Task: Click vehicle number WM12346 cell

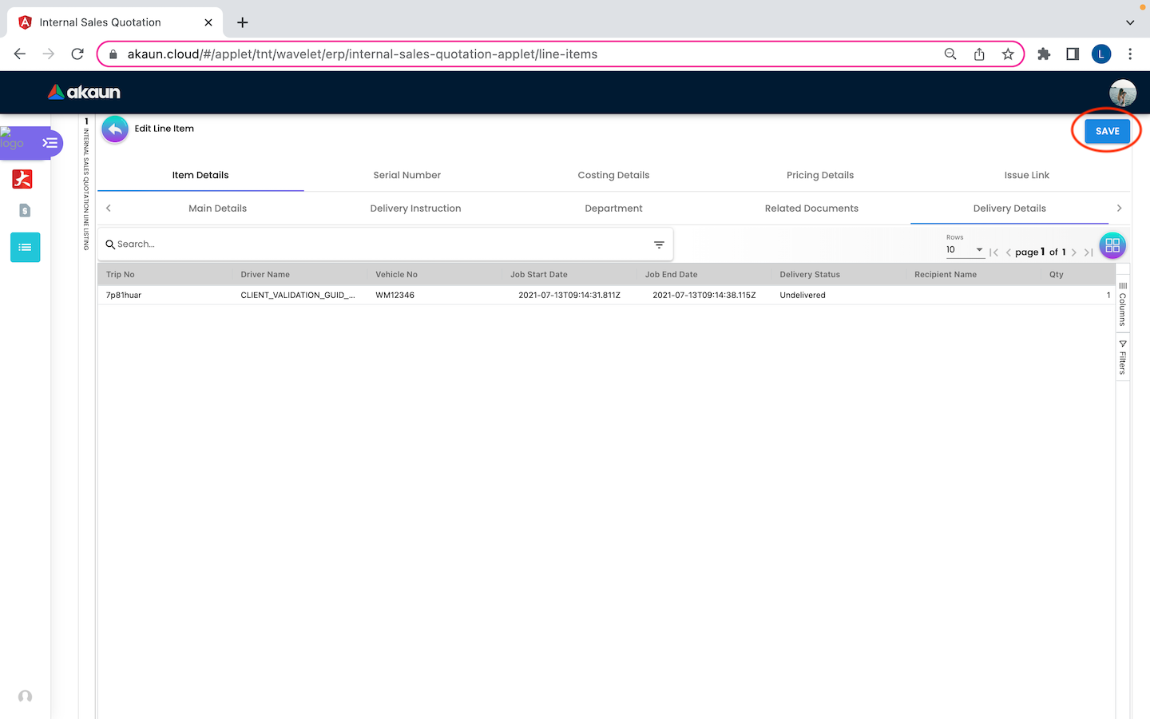Action: (x=395, y=296)
